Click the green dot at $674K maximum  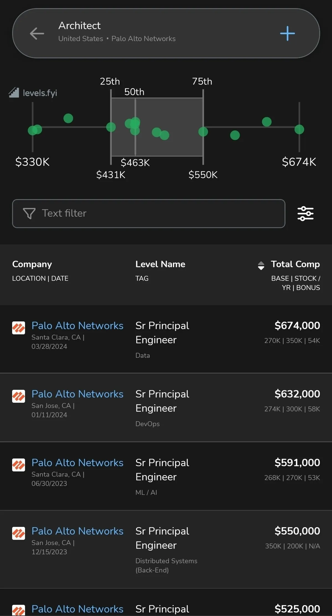pos(299,129)
